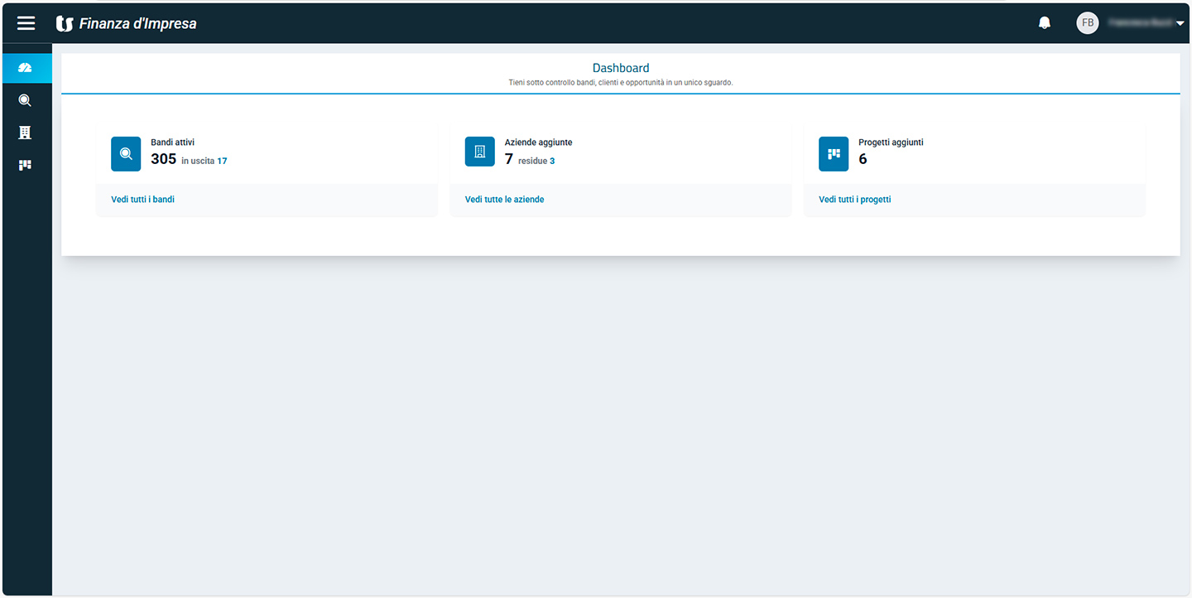The width and height of the screenshot is (1192, 598).
Task: Open the aziende building sidebar icon
Action: click(25, 133)
